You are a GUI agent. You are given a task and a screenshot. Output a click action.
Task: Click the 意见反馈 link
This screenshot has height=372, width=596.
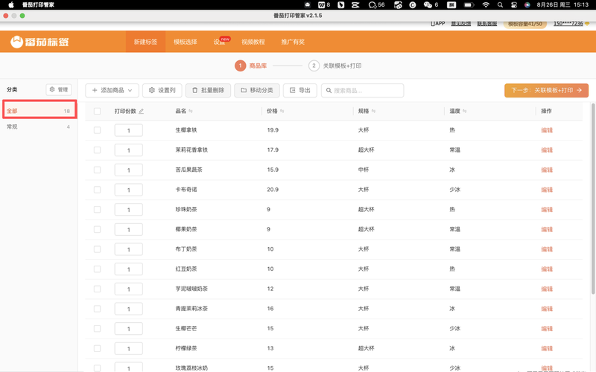(460, 24)
